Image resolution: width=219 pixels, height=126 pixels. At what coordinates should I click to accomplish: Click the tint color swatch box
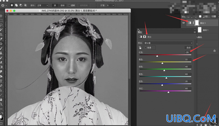(153, 48)
